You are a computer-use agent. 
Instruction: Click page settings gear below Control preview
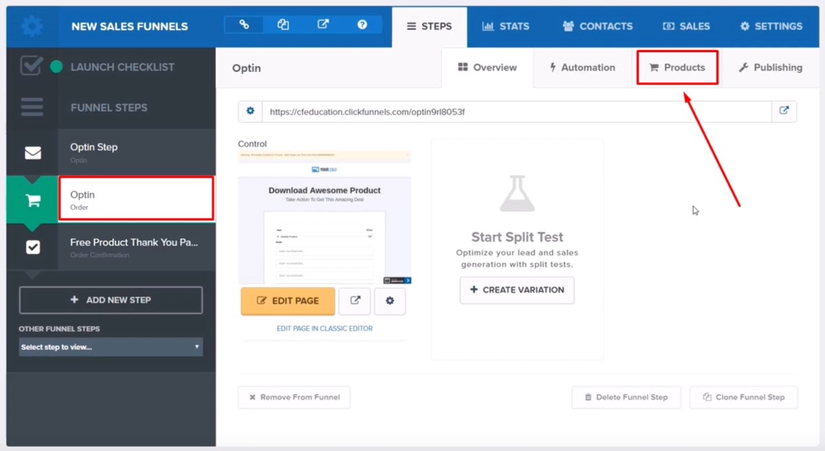click(x=390, y=301)
